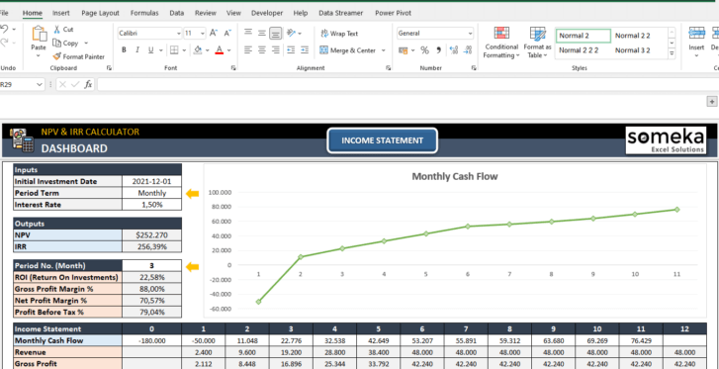This screenshot has width=719, height=369.
Task: Click the Undo arrow
Action: (x=4, y=30)
